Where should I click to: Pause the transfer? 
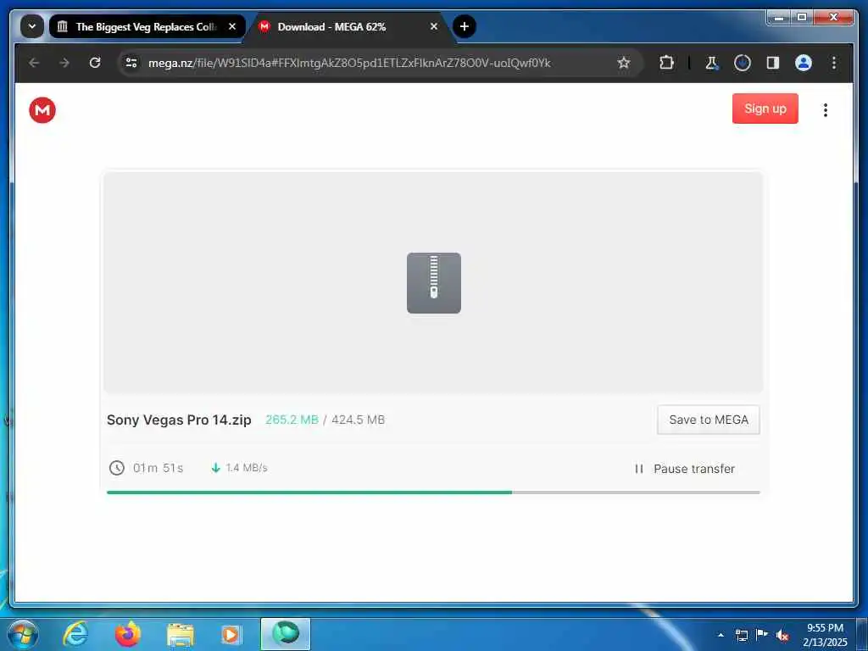(x=685, y=469)
